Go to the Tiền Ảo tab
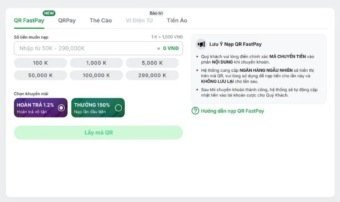 pyautogui.click(x=177, y=21)
